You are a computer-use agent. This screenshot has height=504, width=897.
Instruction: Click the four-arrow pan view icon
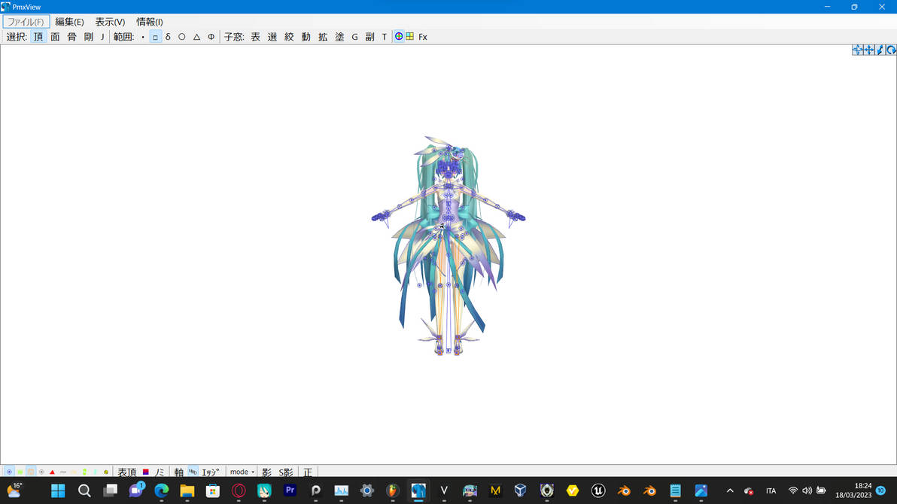coord(869,50)
